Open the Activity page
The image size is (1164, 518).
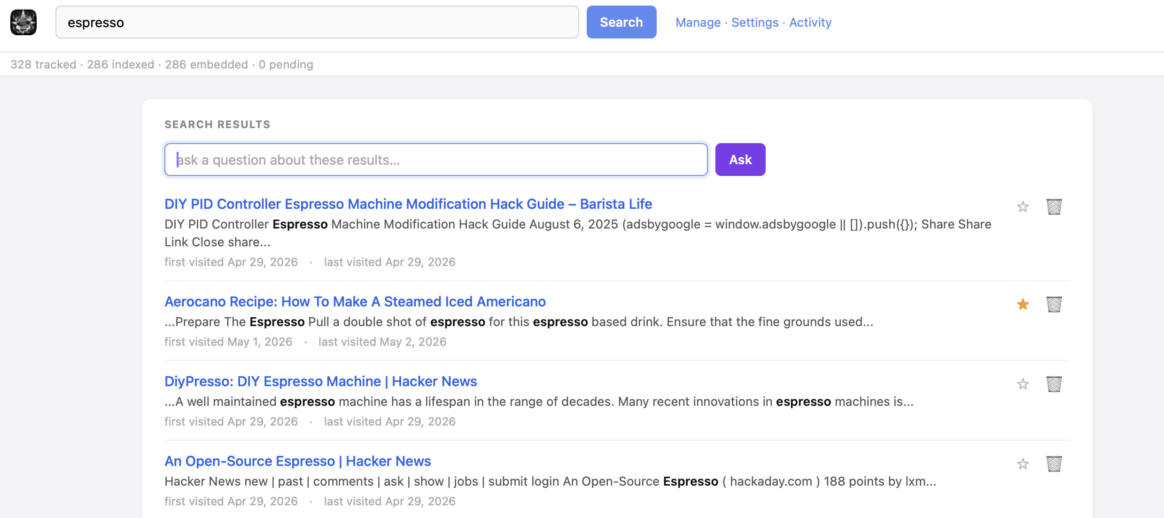click(x=810, y=23)
